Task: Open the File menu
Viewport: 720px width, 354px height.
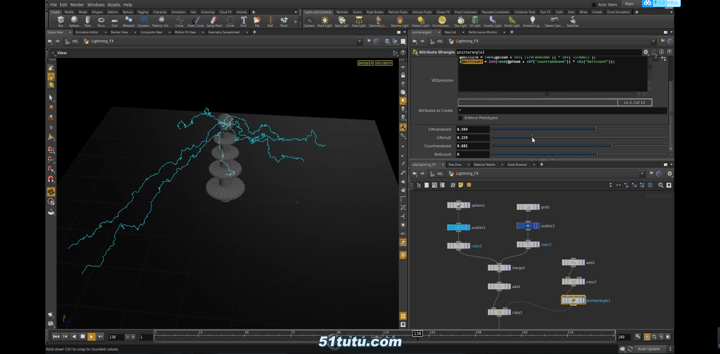Action: click(x=53, y=5)
